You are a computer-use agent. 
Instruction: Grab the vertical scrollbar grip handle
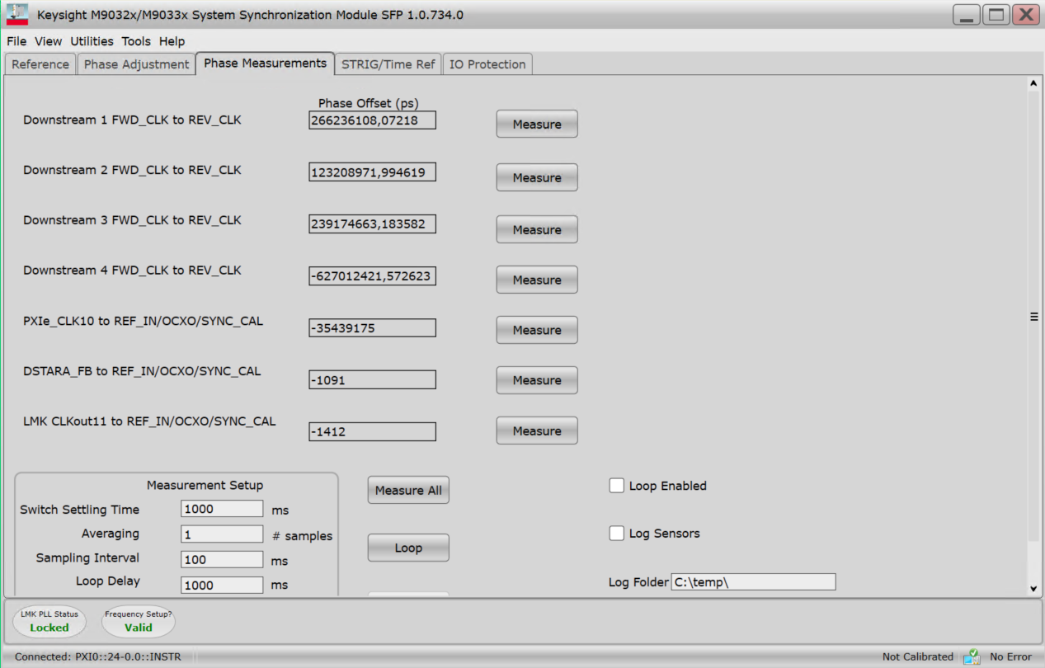click(x=1033, y=317)
